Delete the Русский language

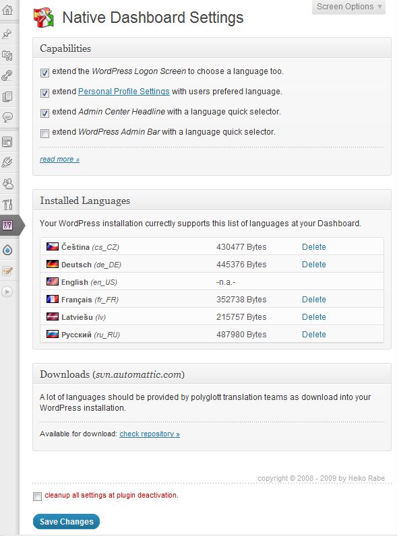coord(314,334)
